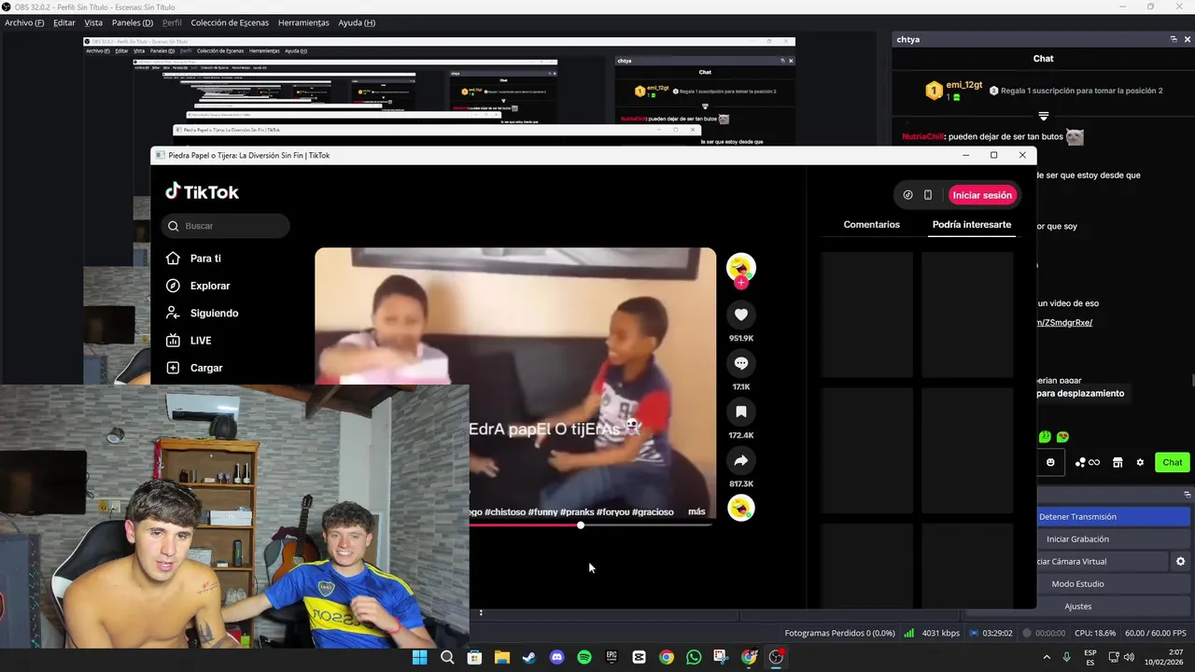This screenshot has width=1195, height=672.
Task: Switch to Podría interesarte tab
Action: click(x=972, y=225)
